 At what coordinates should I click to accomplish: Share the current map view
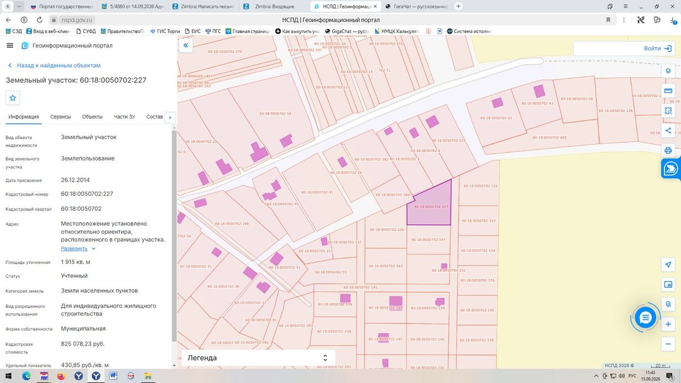coord(668,131)
